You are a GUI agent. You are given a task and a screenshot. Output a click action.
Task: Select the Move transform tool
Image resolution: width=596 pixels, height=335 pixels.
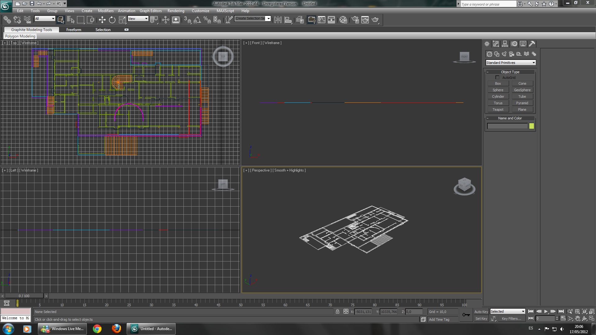[102, 20]
